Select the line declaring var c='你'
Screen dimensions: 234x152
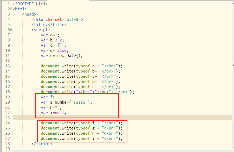coord(53,45)
